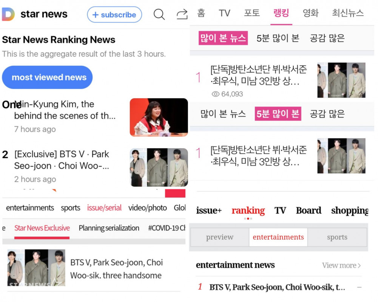Select the 랭킹 tab

281,13
